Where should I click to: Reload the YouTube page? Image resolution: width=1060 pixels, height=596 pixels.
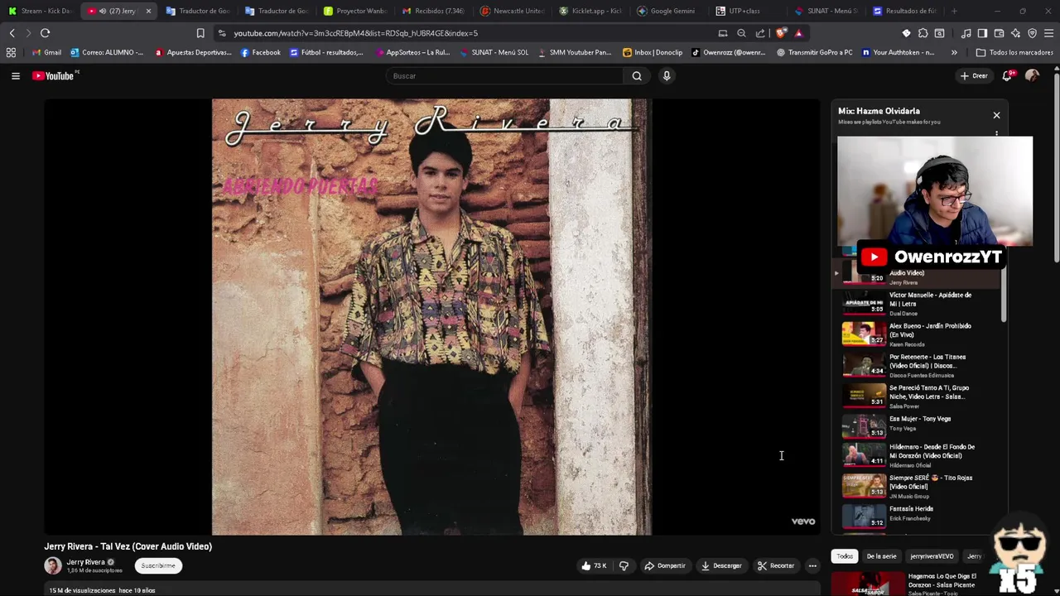click(45, 33)
